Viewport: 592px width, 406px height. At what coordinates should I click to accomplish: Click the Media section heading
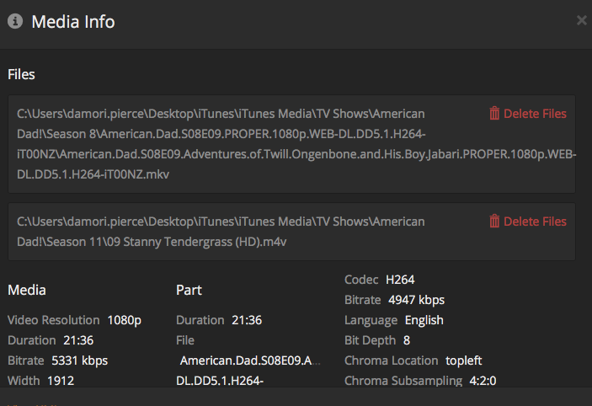tap(27, 290)
